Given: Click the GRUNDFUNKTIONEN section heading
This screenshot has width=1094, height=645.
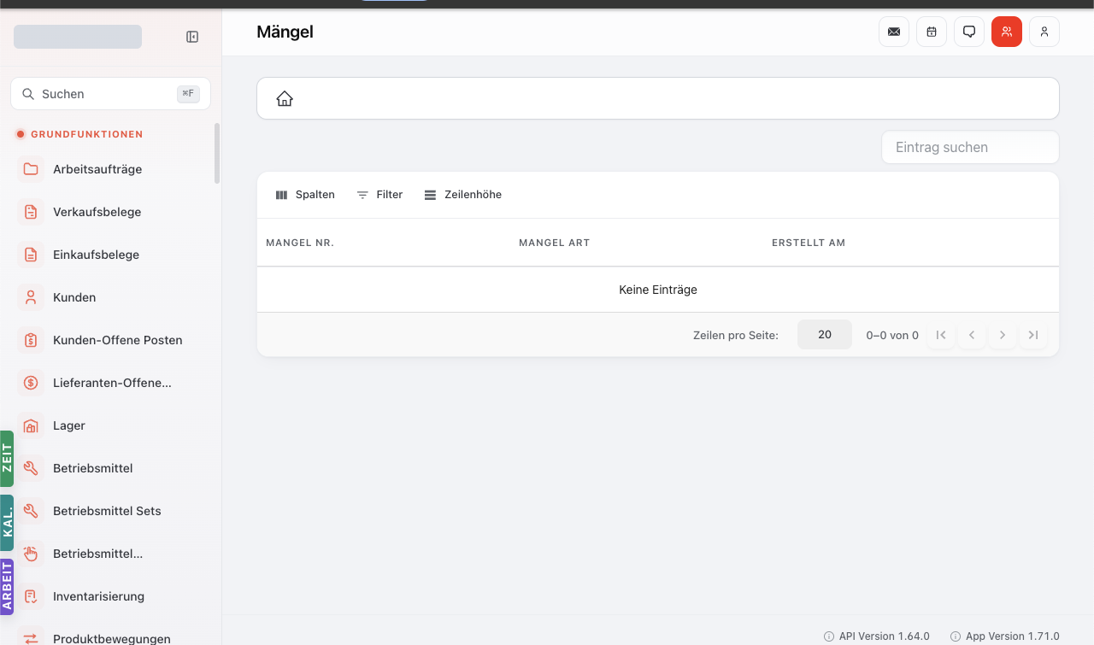Looking at the screenshot, I should 87,134.
